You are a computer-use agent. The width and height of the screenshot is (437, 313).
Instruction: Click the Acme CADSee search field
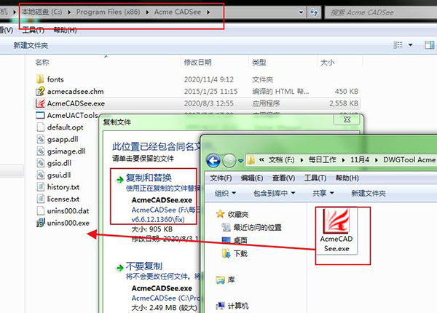pos(381,12)
